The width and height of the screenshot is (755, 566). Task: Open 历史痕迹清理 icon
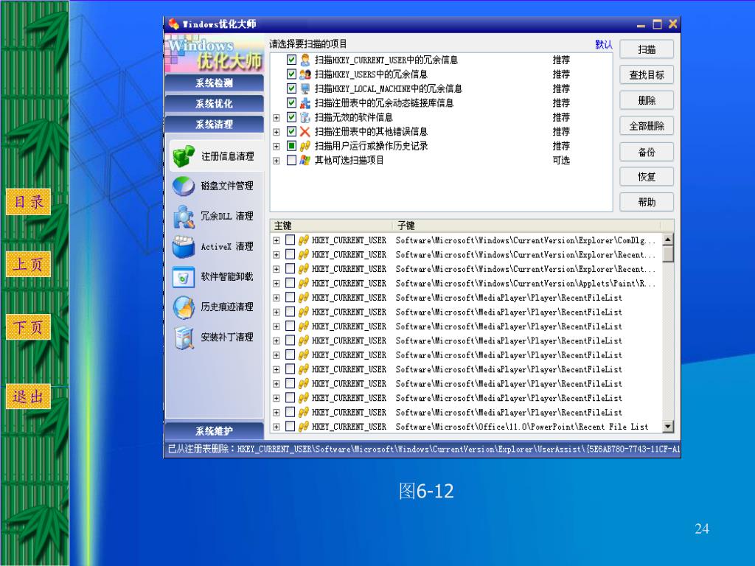coord(184,307)
